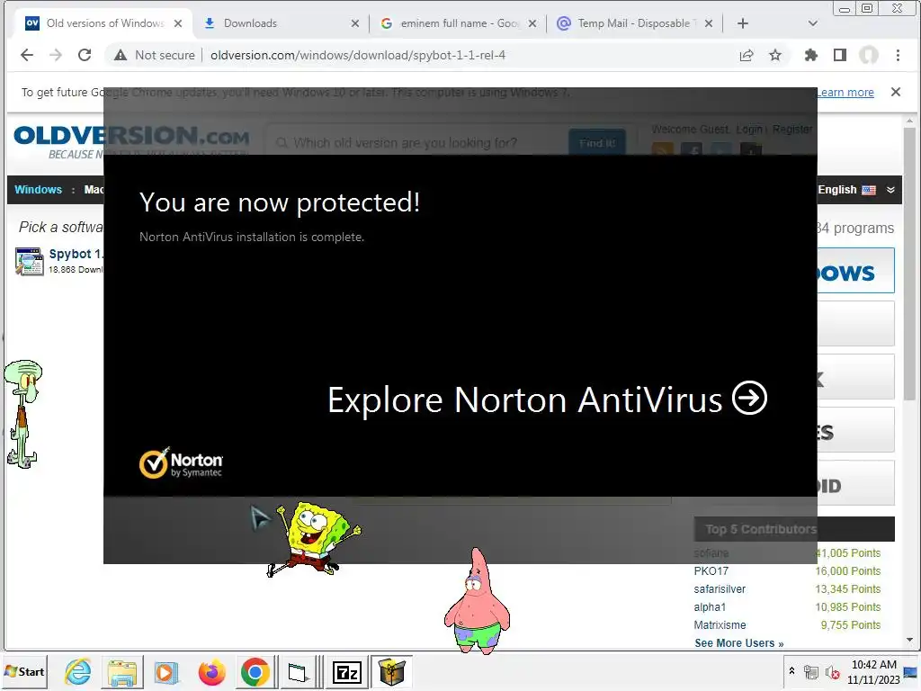This screenshot has height=691, width=921.
Task: Click the SpongeBob desktop character
Action: point(315,538)
